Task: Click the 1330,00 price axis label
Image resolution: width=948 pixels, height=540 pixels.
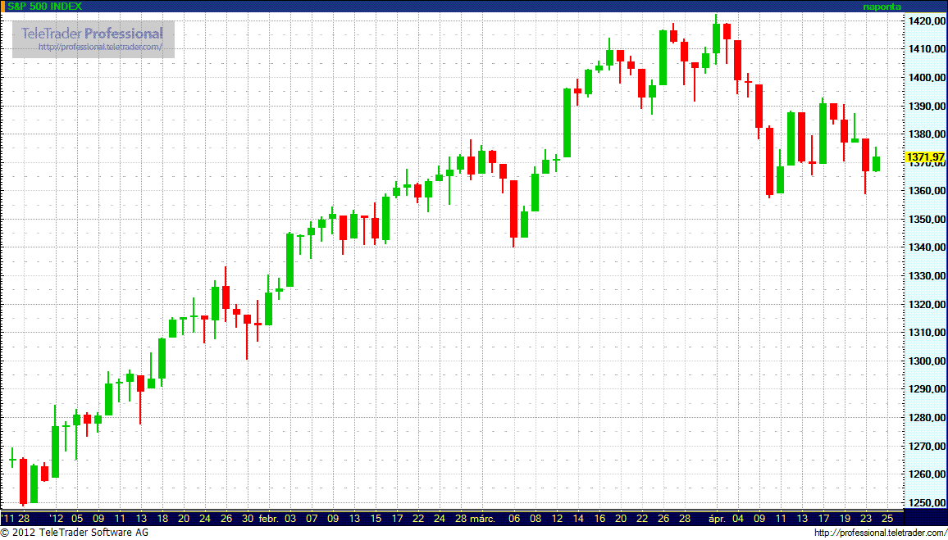Action: point(927,276)
